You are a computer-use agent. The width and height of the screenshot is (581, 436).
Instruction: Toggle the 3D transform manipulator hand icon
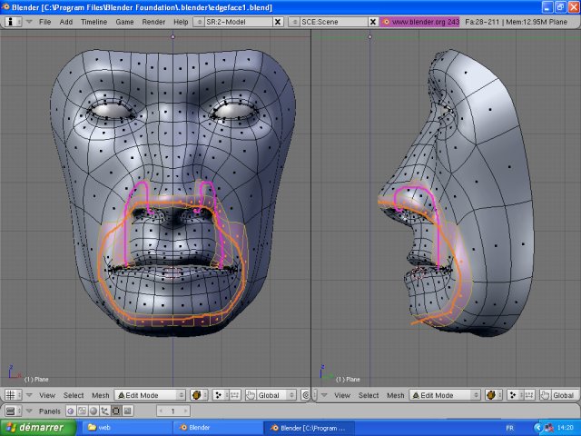(x=251, y=395)
